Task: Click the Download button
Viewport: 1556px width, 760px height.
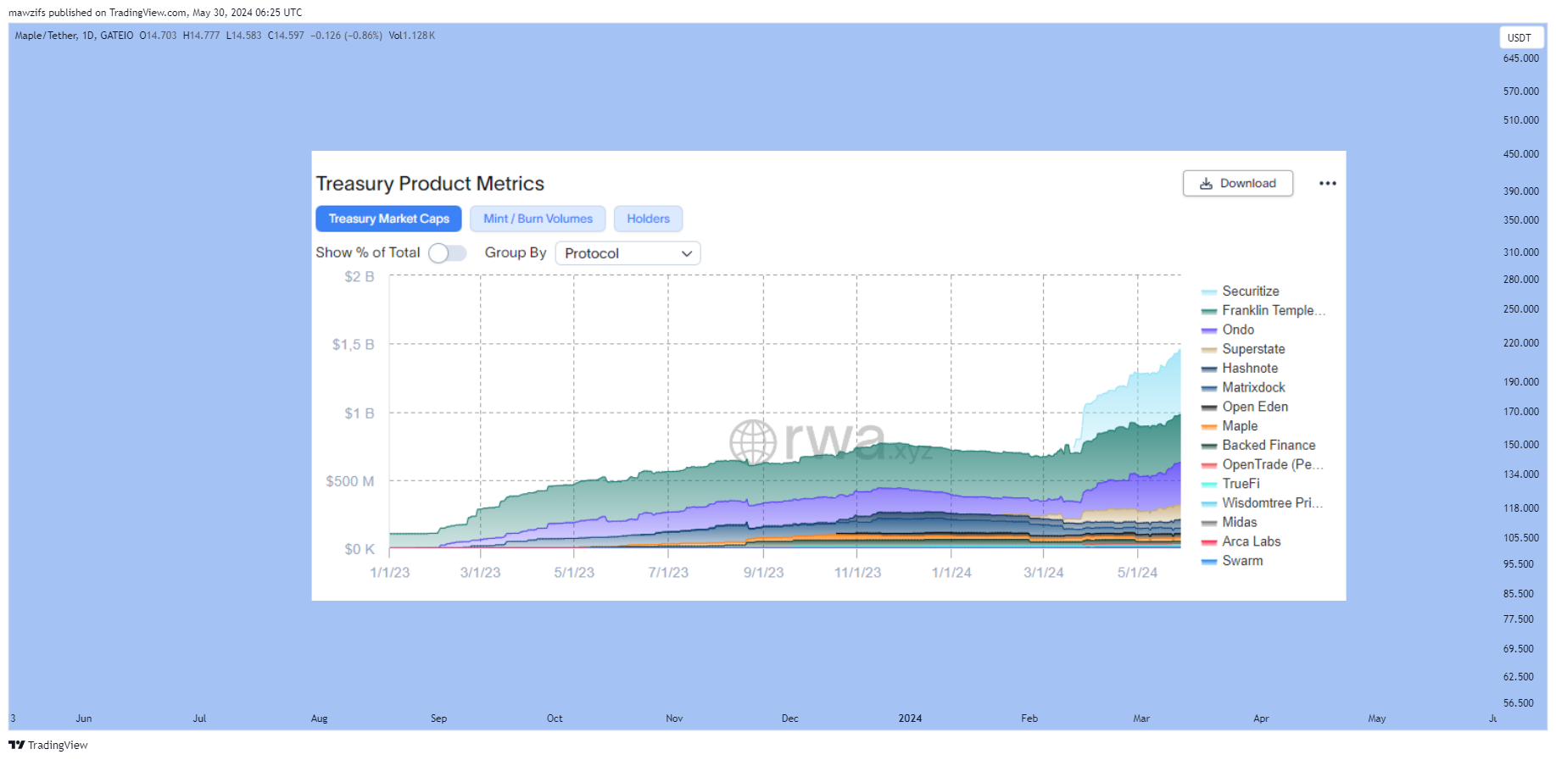Action: click(1237, 183)
